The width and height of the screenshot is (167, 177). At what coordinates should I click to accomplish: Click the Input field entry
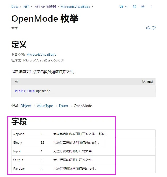tap(17, 151)
